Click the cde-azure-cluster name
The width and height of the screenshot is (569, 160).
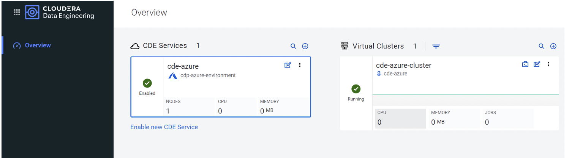coord(404,65)
